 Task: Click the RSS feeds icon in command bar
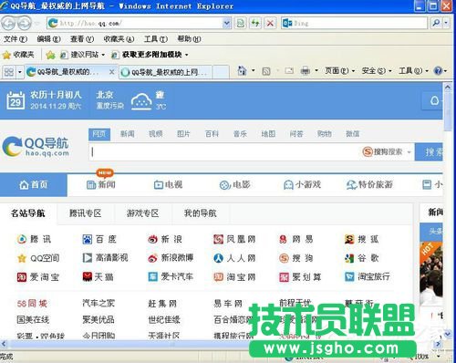pyautogui.click(x=266, y=71)
